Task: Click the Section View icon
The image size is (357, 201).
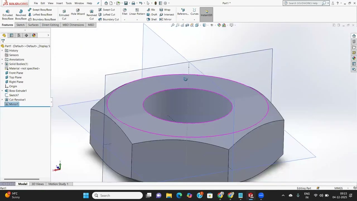Action: pyautogui.click(x=187, y=25)
